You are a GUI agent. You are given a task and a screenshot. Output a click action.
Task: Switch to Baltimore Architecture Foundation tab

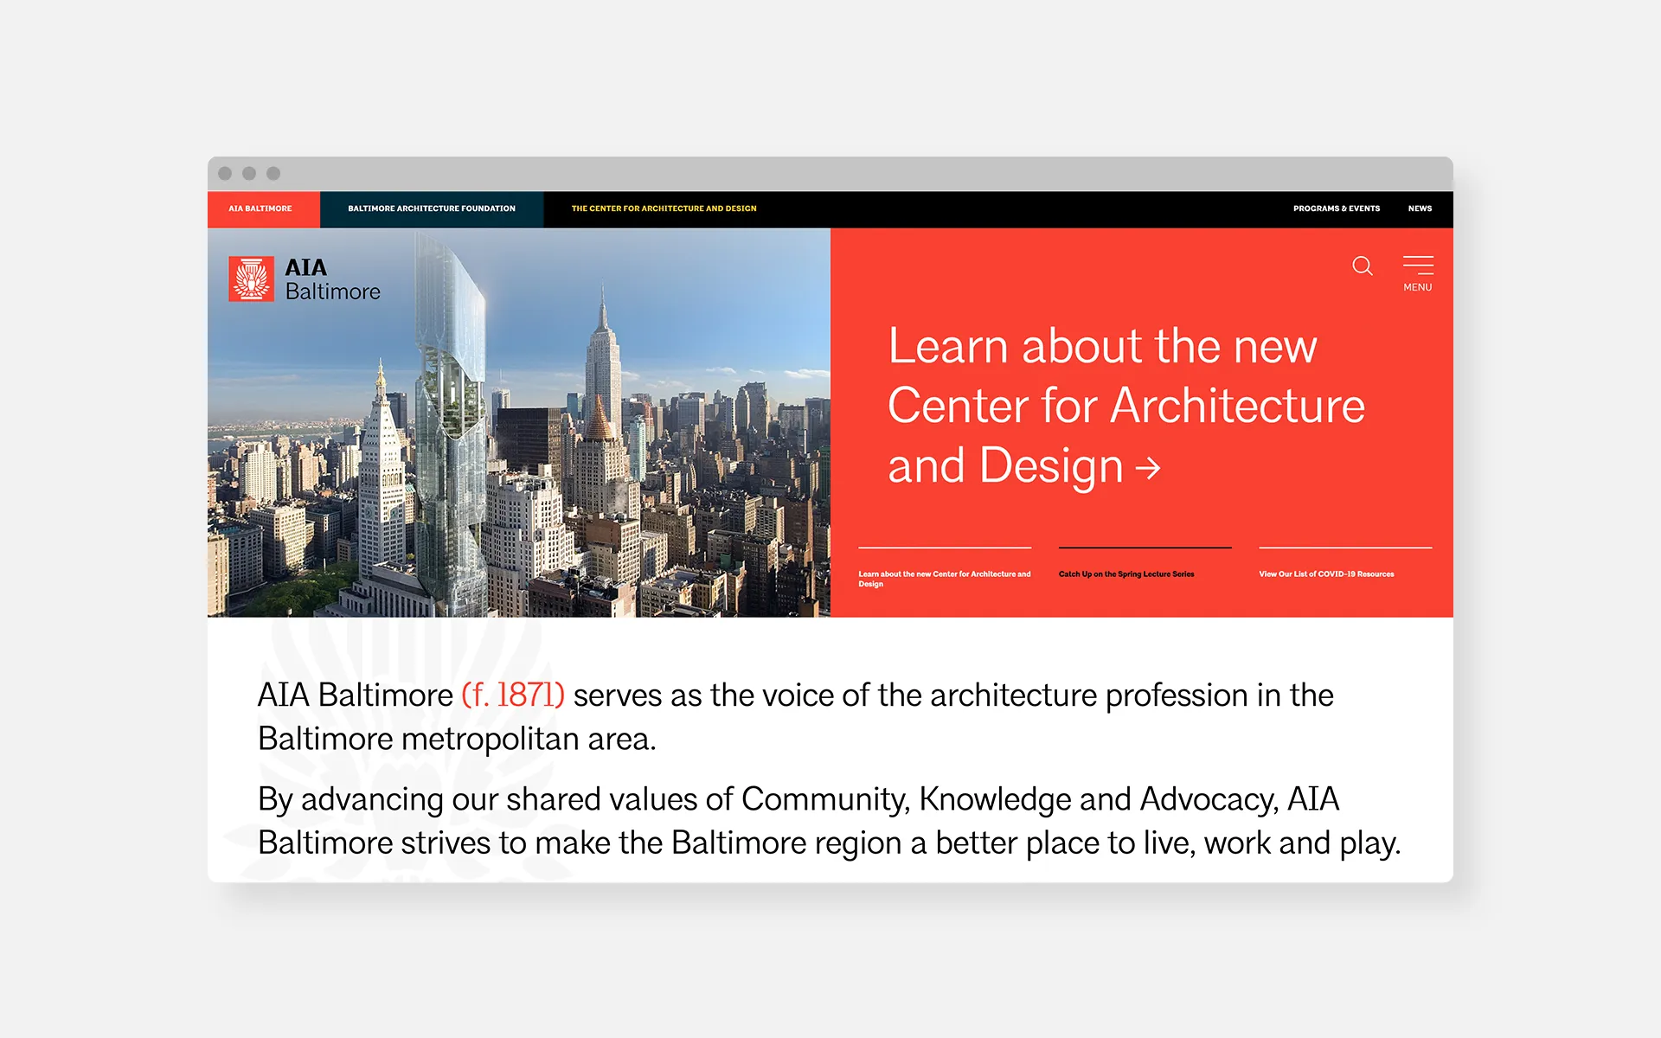pyautogui.click(x=432, y=208)
